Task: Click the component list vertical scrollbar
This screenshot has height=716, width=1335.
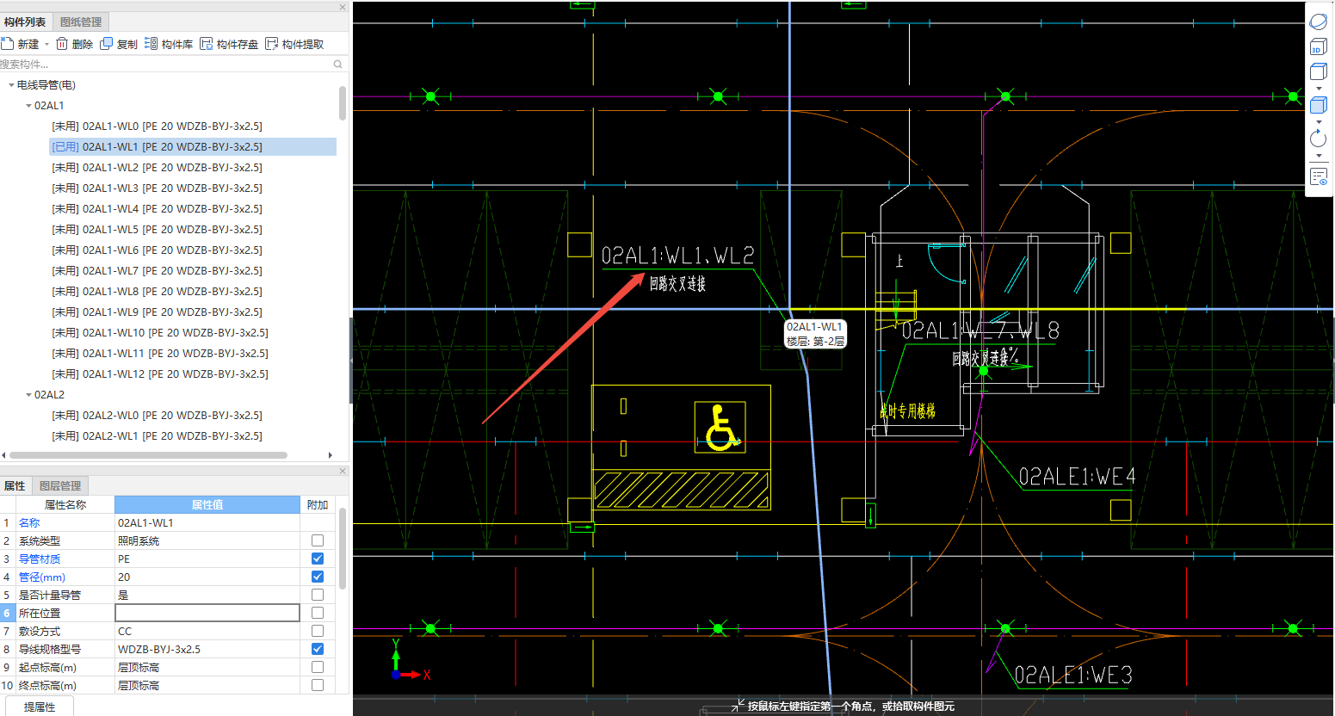Action: (343, 102)
